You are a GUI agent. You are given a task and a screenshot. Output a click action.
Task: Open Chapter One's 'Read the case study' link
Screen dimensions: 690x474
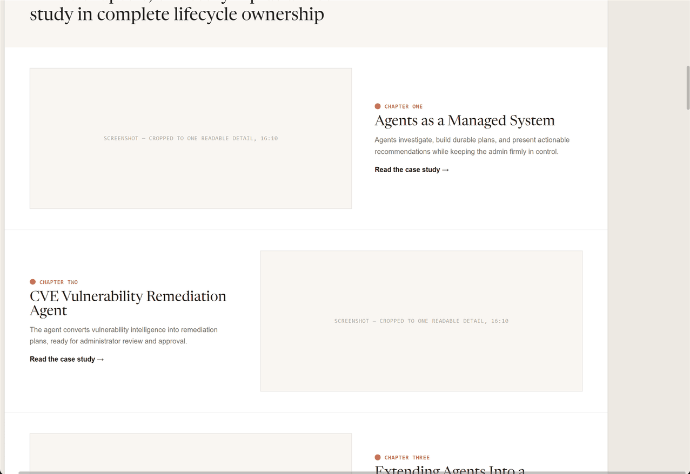[412, 170]
